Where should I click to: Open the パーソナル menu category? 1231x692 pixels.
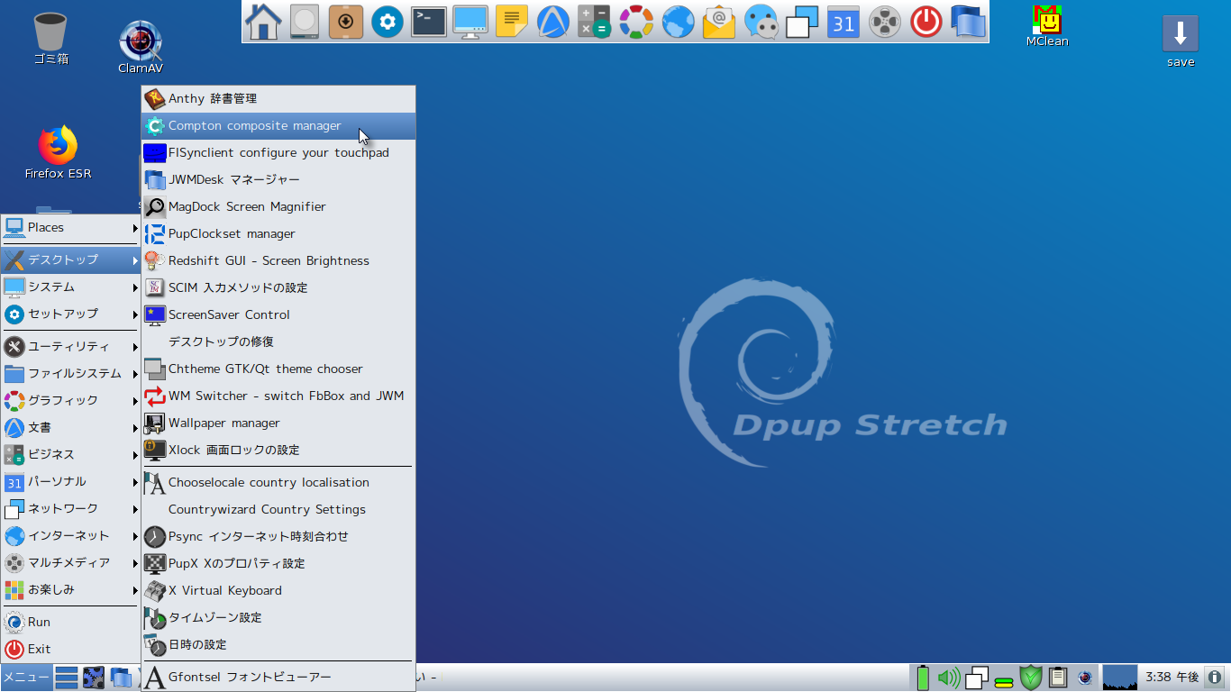point(70,481)
